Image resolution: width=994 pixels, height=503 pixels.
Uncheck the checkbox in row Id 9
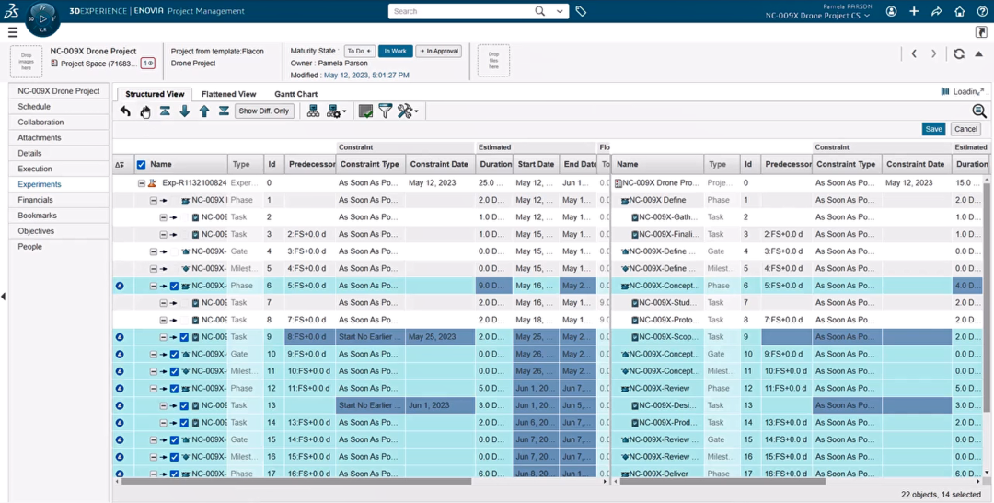coord(184,337)
